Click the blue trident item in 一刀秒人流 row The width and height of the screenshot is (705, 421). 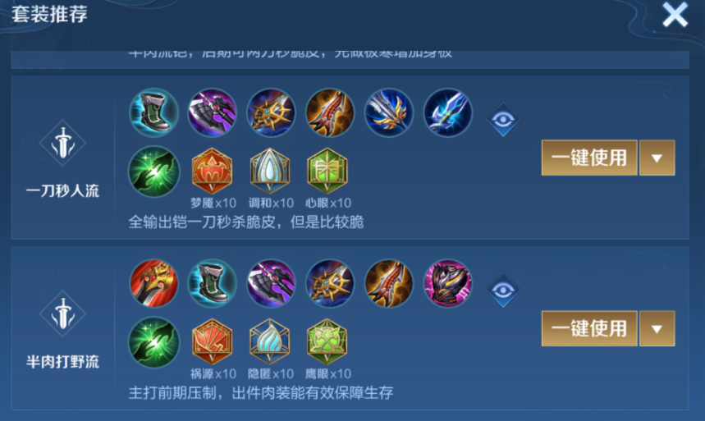coord(388,112)
